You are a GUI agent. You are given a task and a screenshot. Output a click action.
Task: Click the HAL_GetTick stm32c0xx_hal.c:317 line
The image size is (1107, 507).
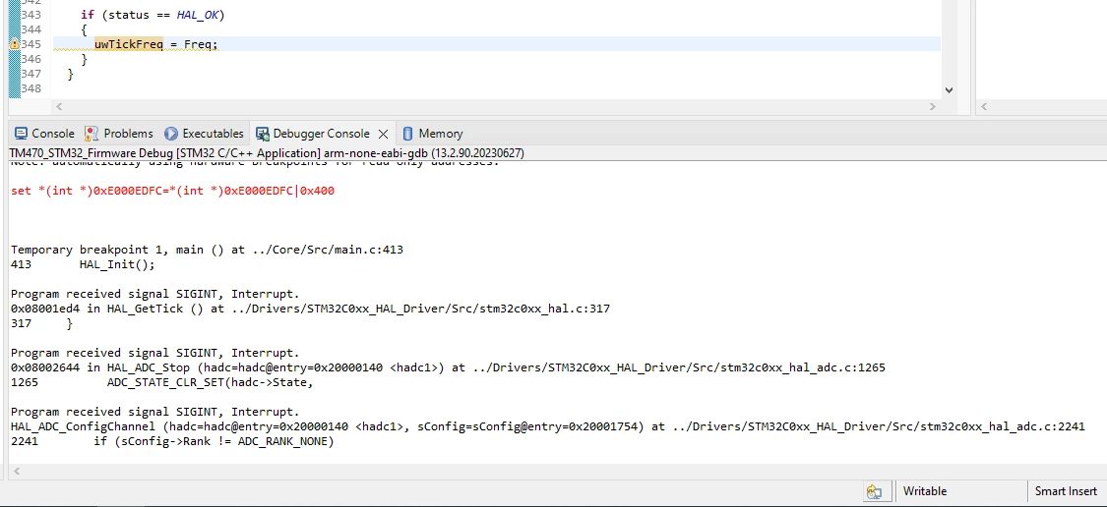point(311,309)
